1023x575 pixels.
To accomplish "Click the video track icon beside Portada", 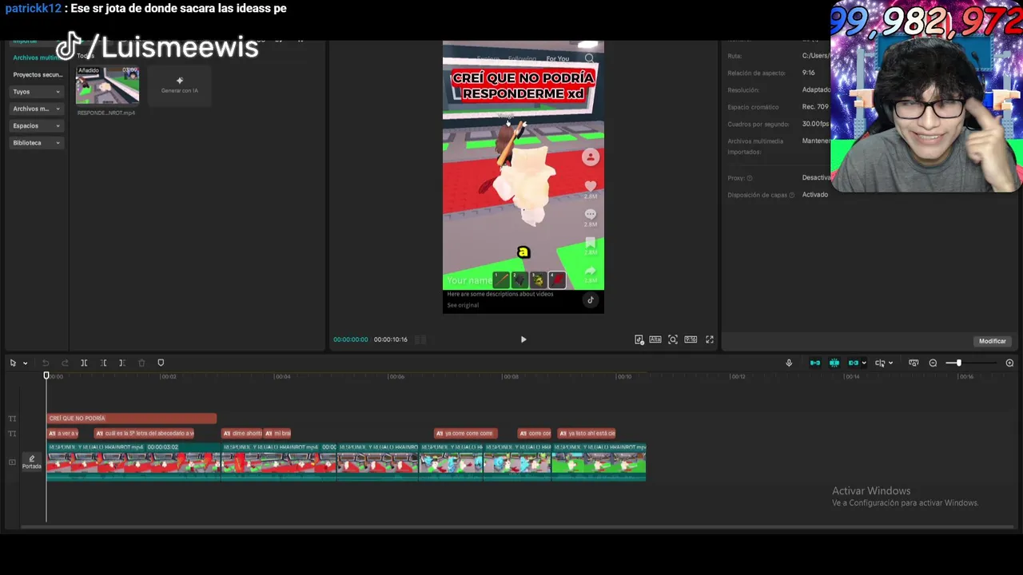I will pyautogui.click(x=12, y=462).
